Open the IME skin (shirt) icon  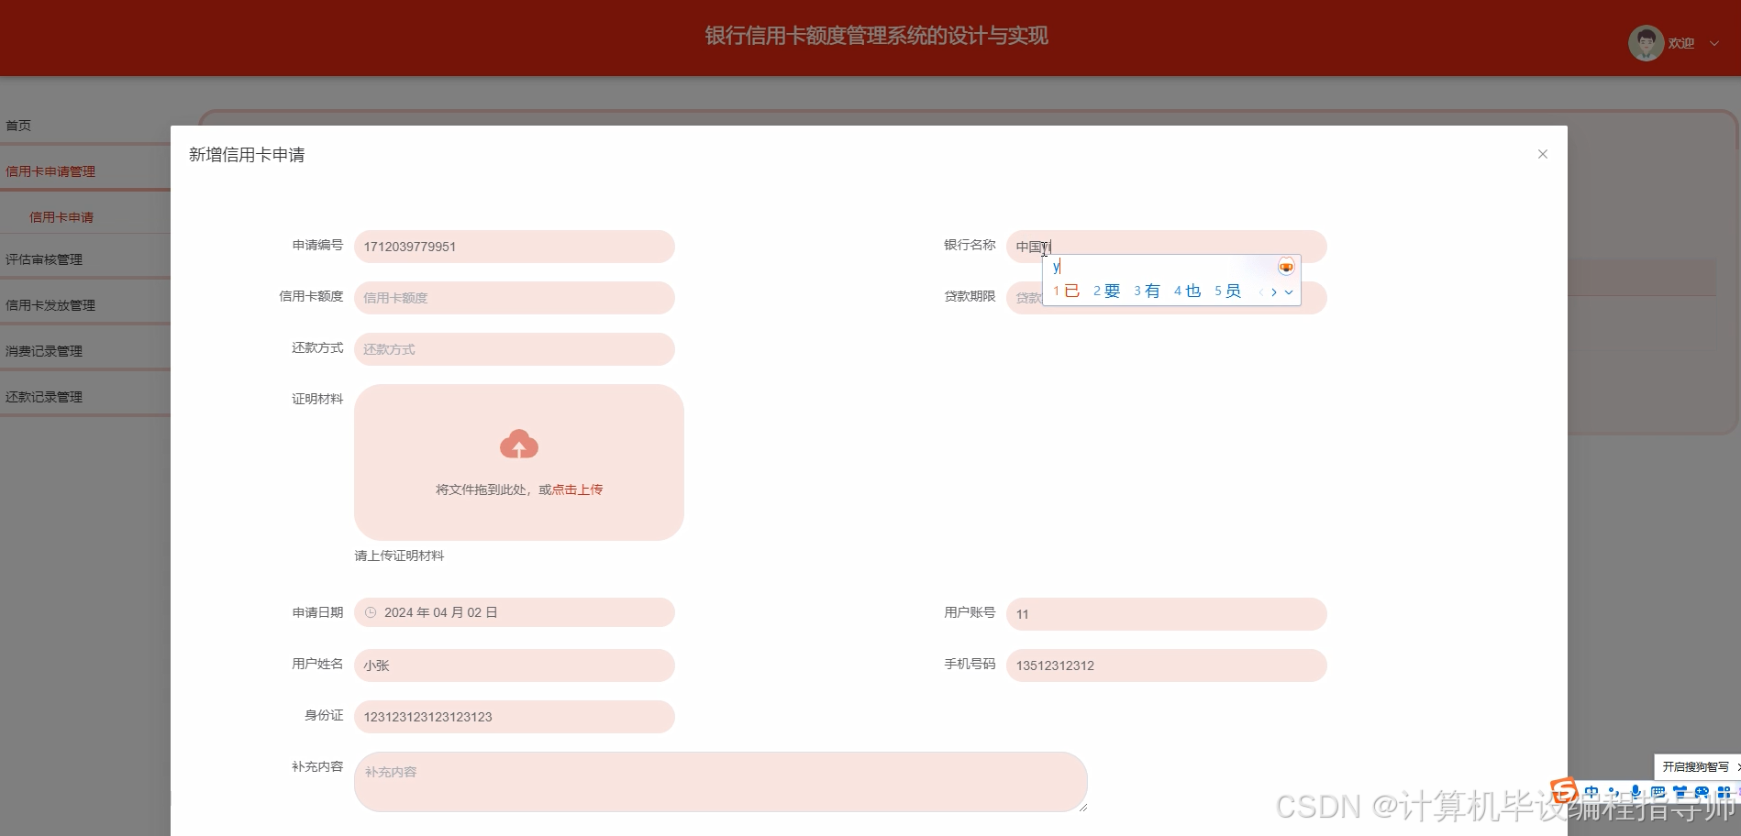(1680, 792)
